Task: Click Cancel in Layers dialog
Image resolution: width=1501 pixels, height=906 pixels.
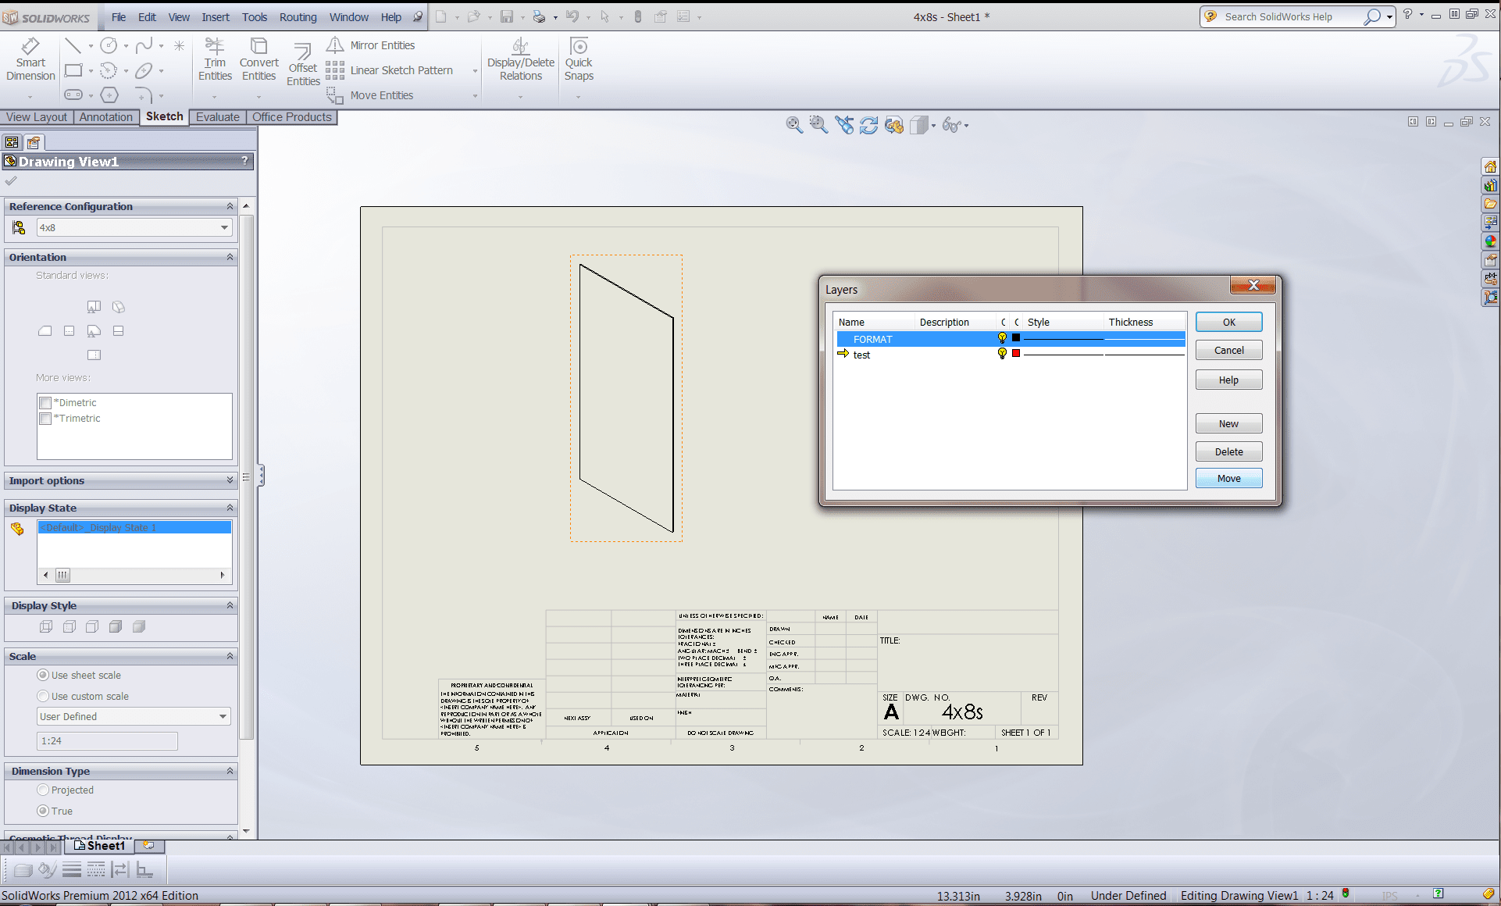Action: 1228,350
